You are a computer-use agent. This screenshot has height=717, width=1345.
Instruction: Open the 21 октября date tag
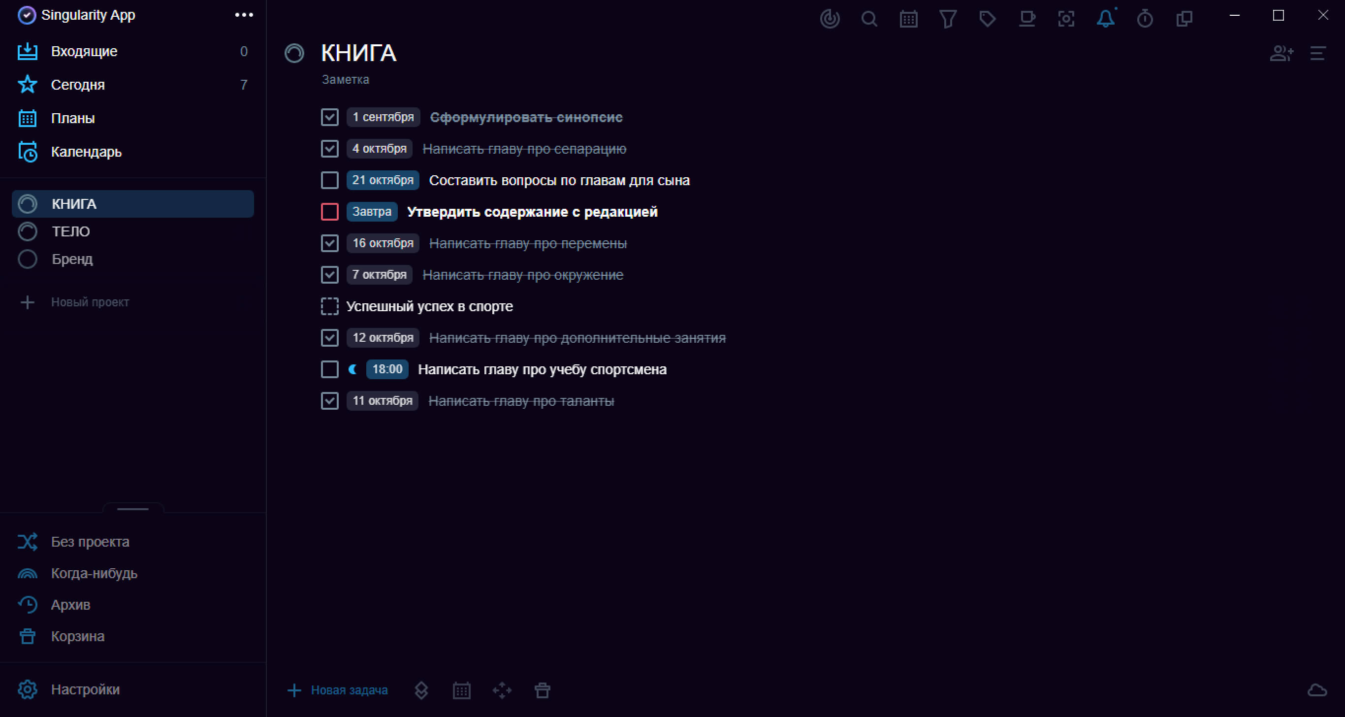pyautogui.click(x=383, y=180)
